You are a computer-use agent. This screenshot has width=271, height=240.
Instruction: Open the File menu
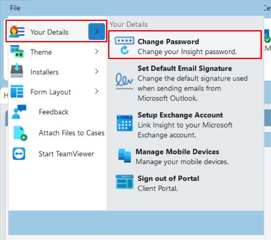point(15,8)
